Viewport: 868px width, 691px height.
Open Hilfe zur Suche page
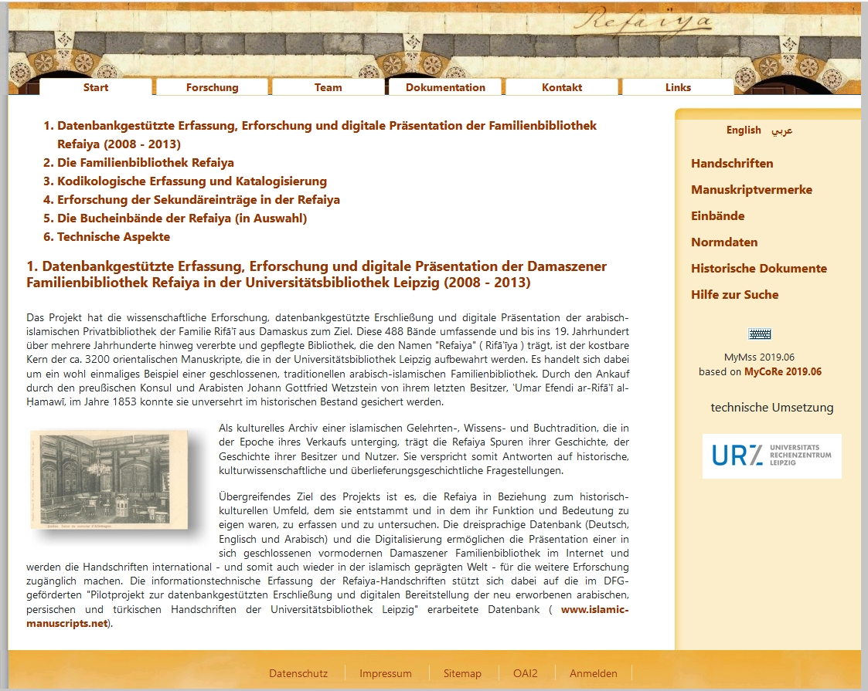click(x=734, y=294)
